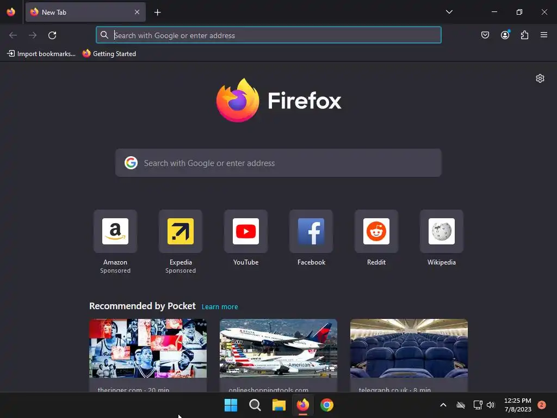Show hidden system tray icons chevron

coord(443,405)
